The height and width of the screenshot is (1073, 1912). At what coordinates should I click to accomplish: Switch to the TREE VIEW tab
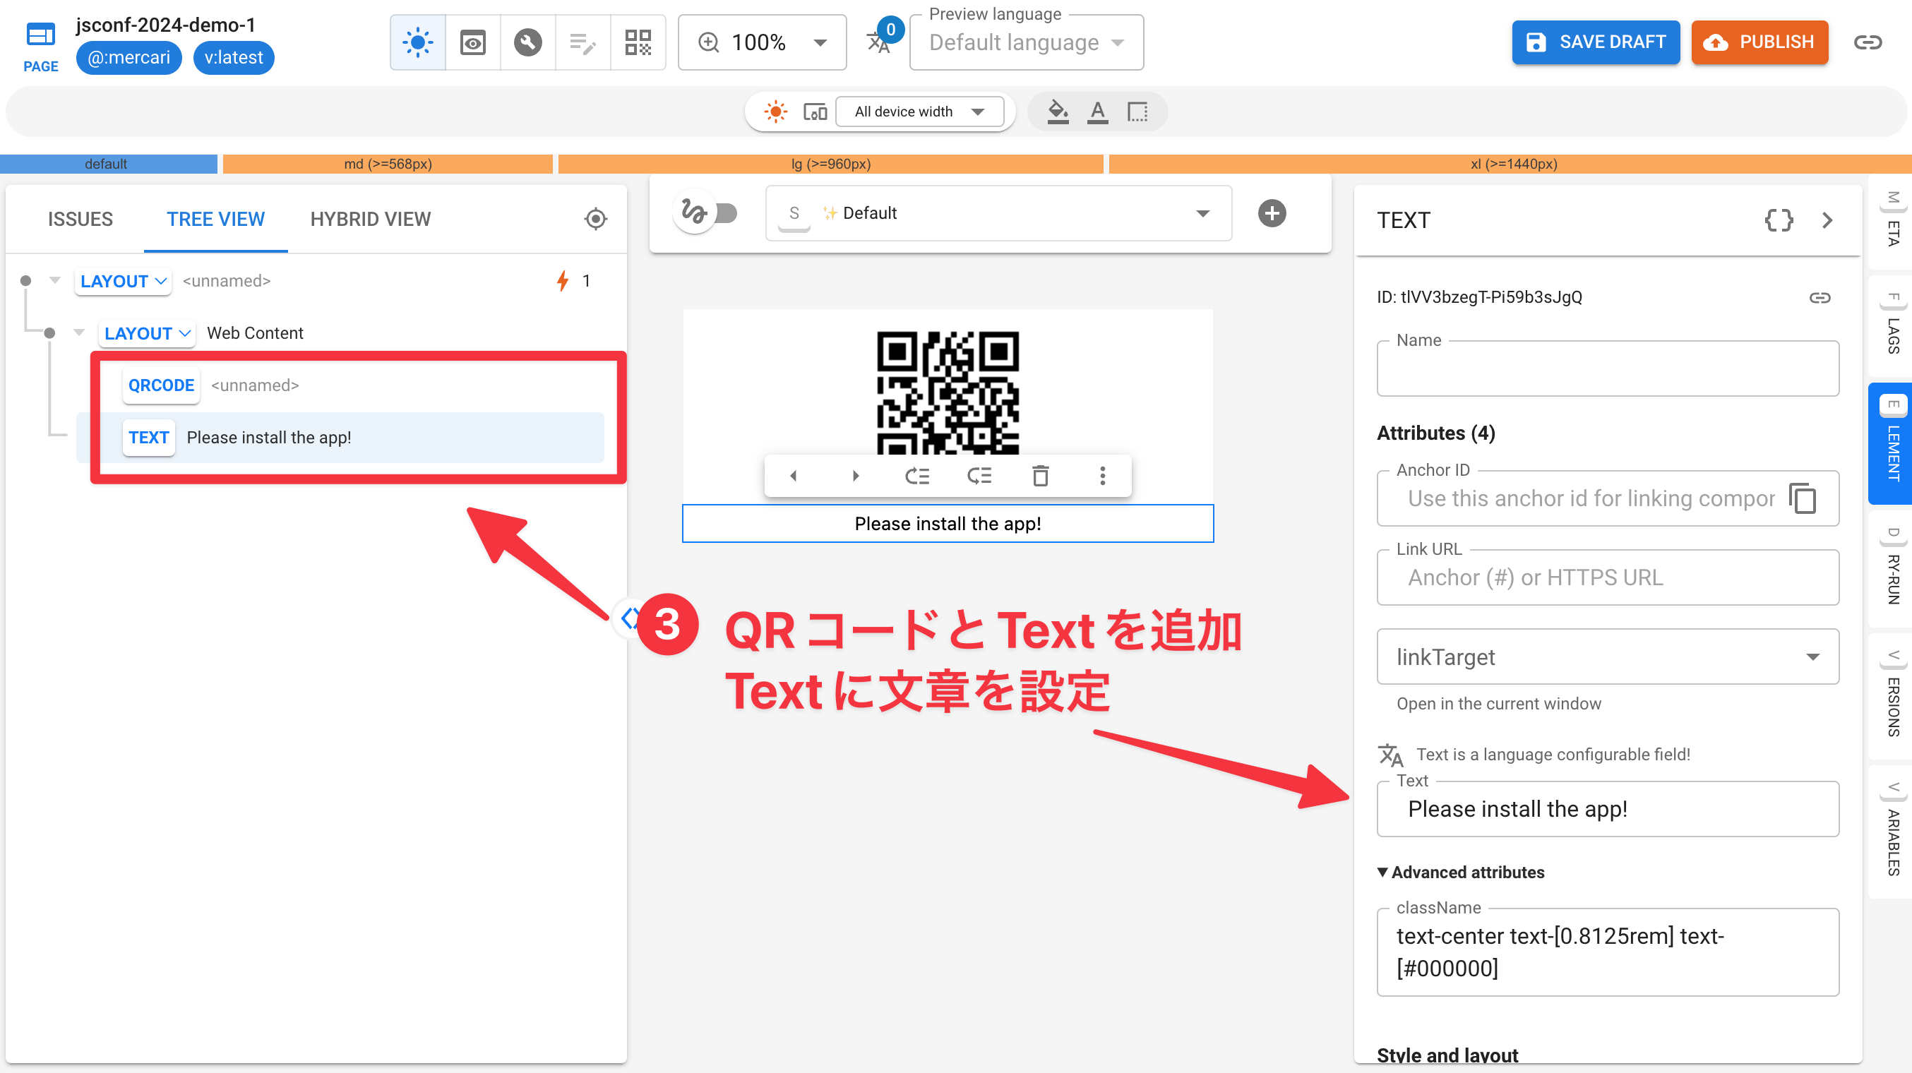215,219
